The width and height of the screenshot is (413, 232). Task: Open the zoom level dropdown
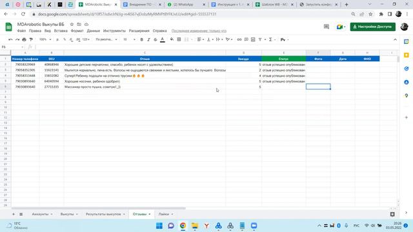pos(45,39)
